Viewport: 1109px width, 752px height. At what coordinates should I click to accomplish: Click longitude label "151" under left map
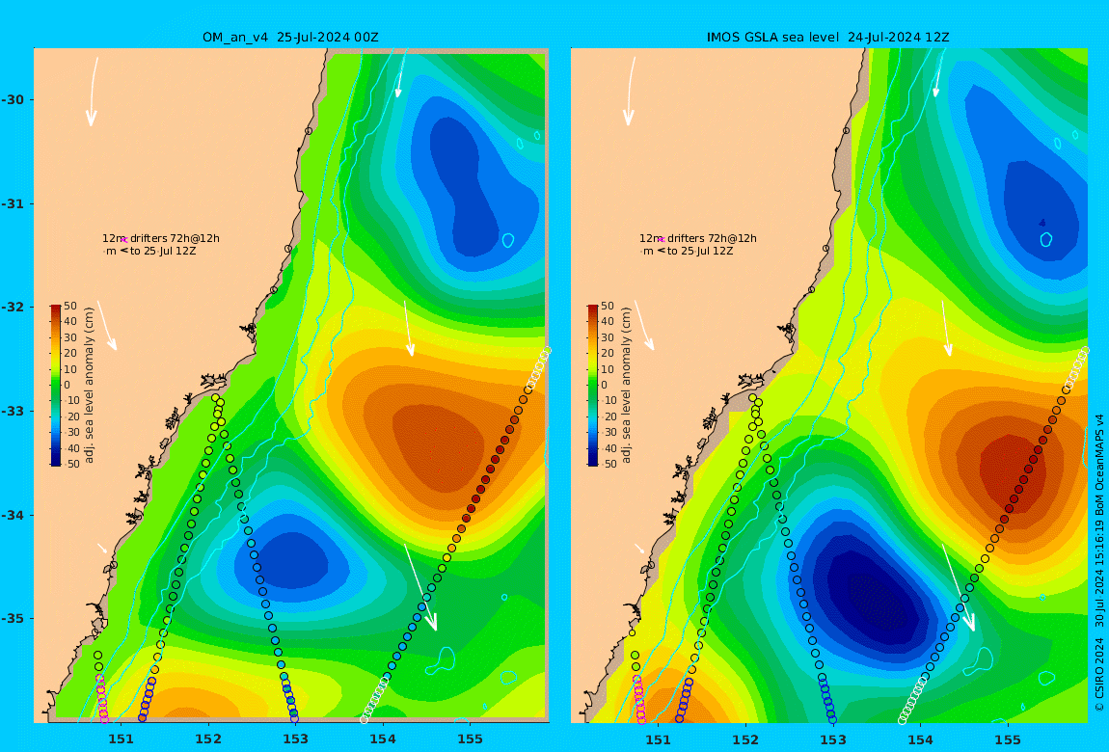[121, 739]
